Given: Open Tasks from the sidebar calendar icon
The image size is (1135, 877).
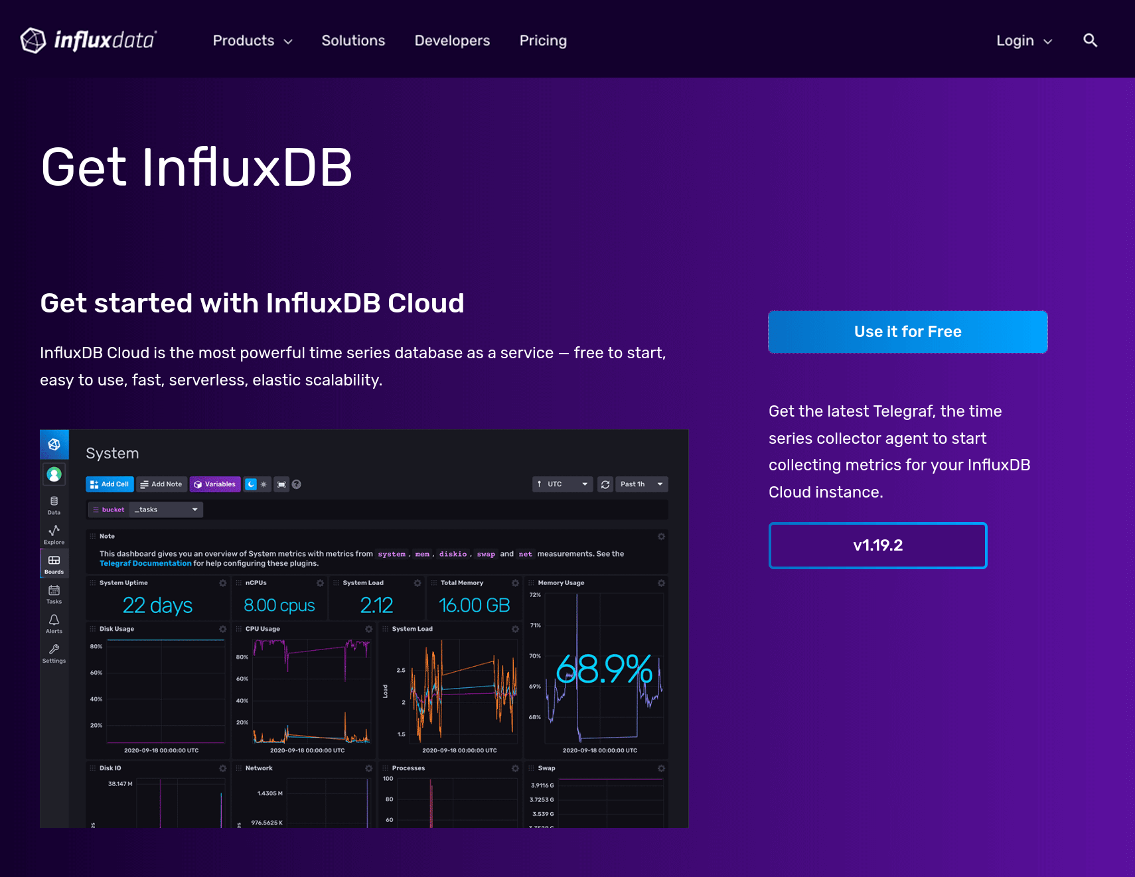Looking at the screenshot, I should click(54, 592).
